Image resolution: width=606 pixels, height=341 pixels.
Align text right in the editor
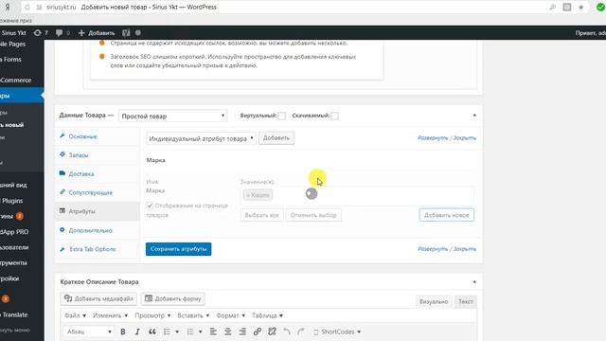(242, 332)
